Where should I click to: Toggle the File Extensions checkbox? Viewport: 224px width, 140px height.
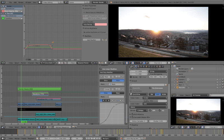tap(150, 88)
